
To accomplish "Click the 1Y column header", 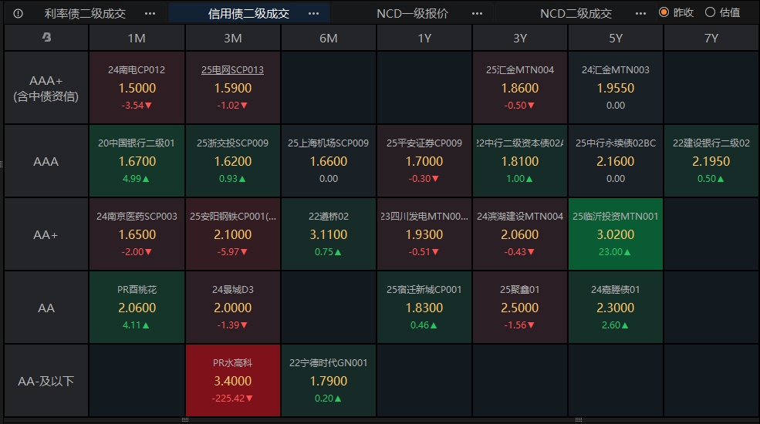I will click(424, 38).
